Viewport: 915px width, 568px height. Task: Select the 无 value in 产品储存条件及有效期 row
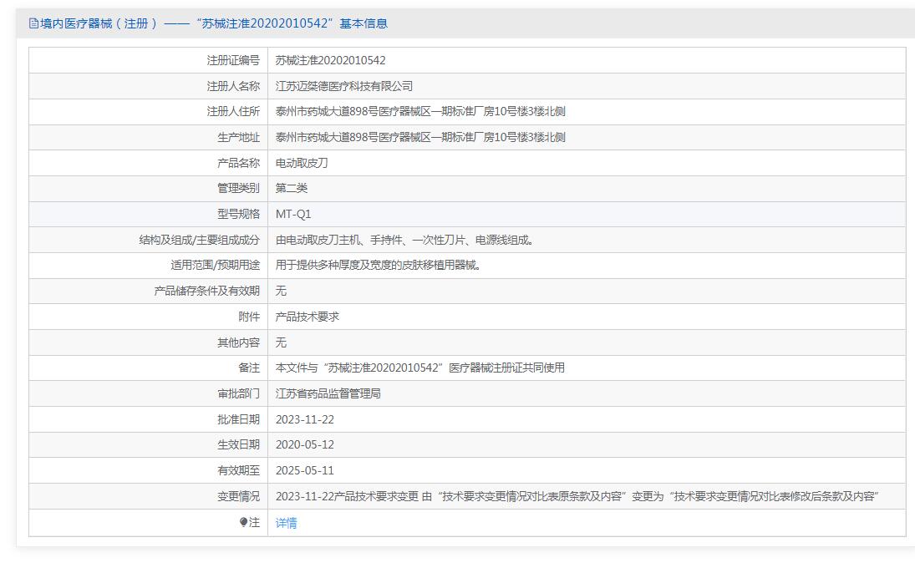[x=281, y=291]
